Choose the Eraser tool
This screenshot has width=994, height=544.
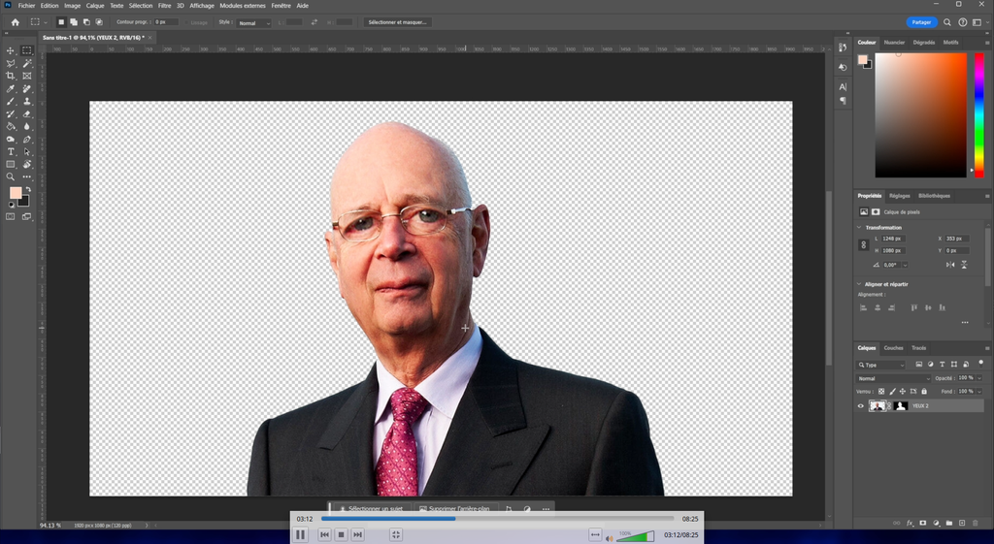point(27,113)
